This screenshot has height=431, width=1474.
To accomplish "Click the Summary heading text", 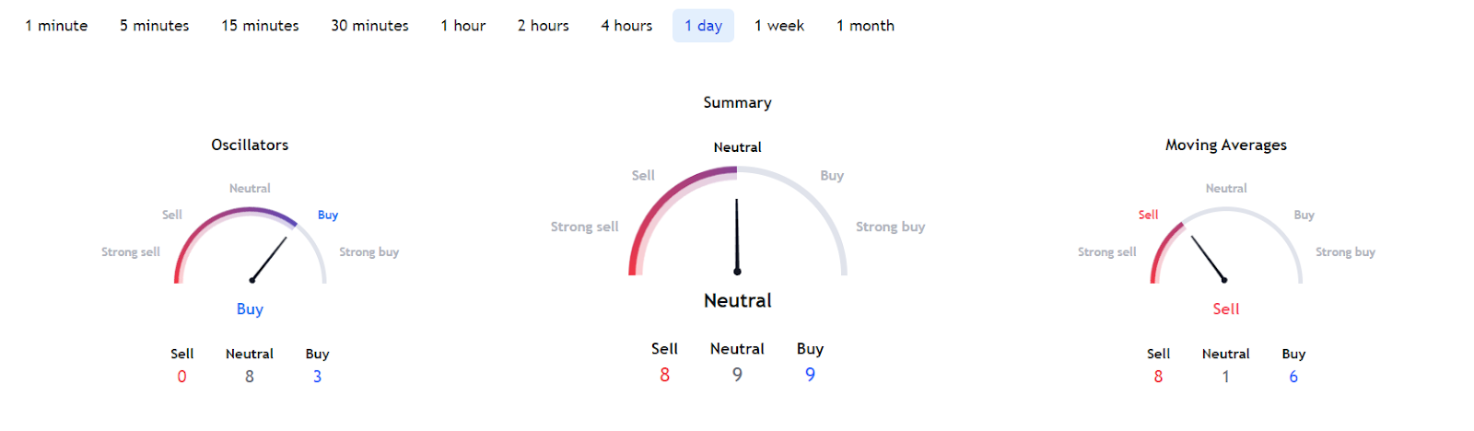I will tap(737, 102).
